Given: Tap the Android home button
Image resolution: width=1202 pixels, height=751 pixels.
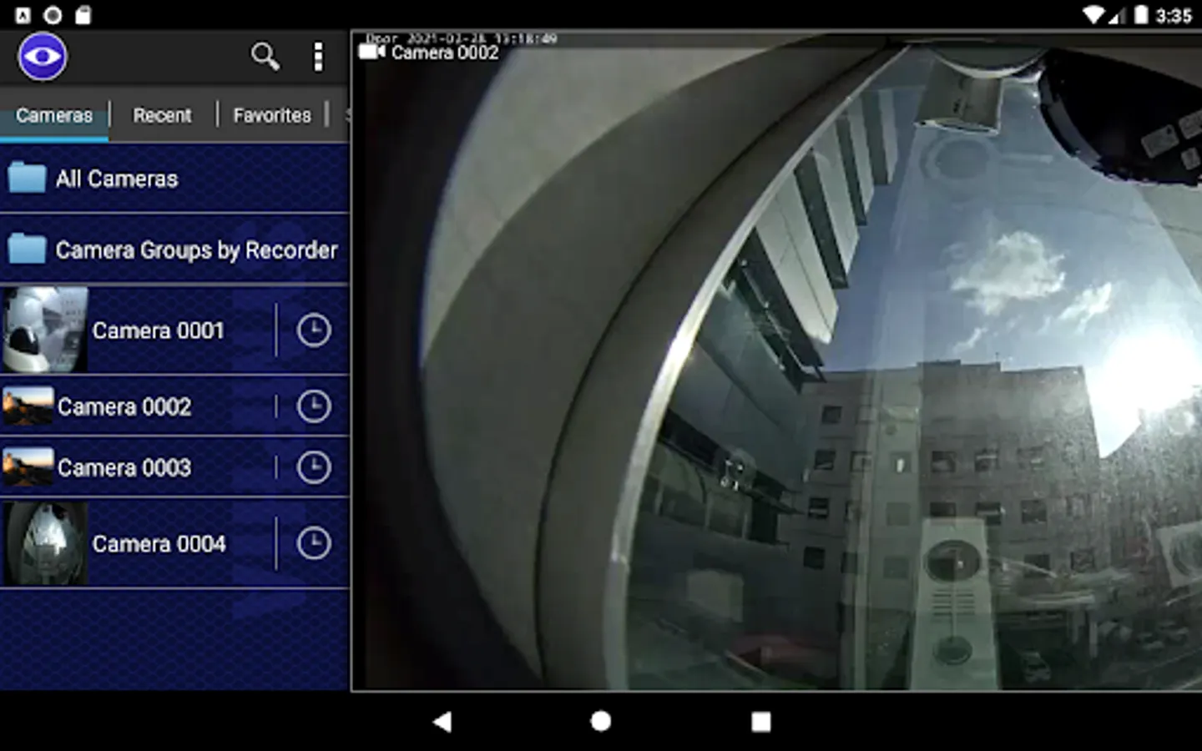Looking at the screenshot, I should tap(601, 721).
